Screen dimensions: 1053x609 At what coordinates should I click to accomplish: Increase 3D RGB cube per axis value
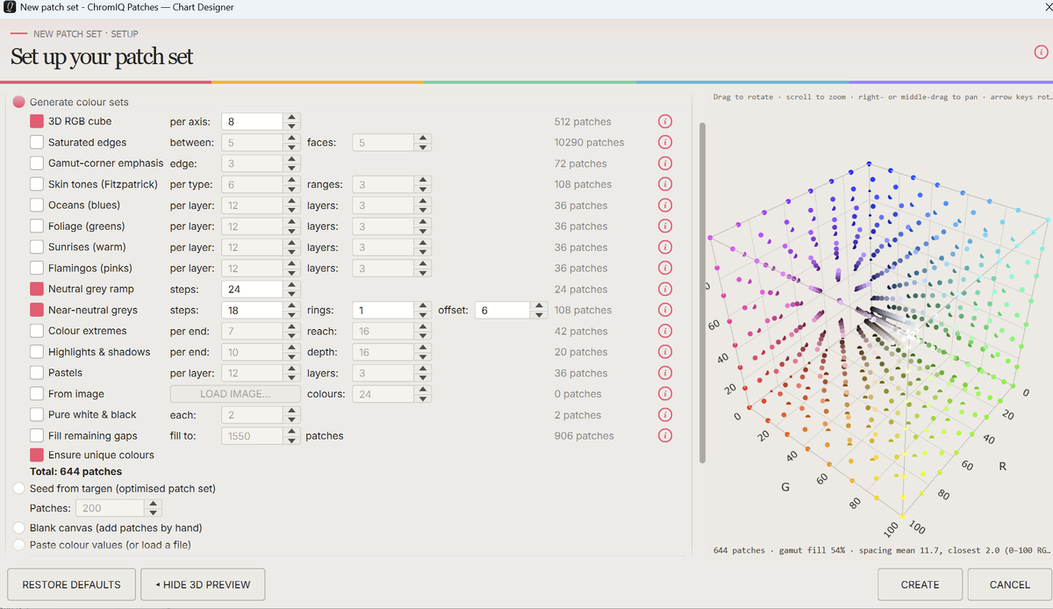292,118
